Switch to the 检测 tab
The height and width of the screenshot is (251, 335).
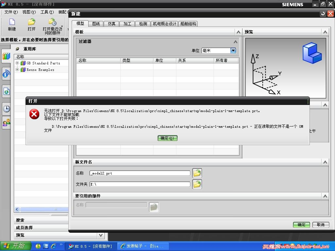pyautogui.click(x=143, y=24)
